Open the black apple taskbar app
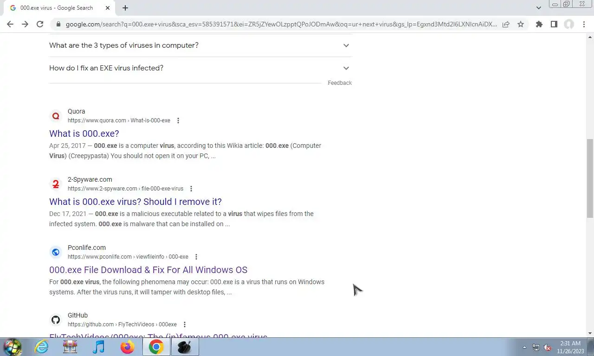The image size is (594, 356). (x=185, y=347)
